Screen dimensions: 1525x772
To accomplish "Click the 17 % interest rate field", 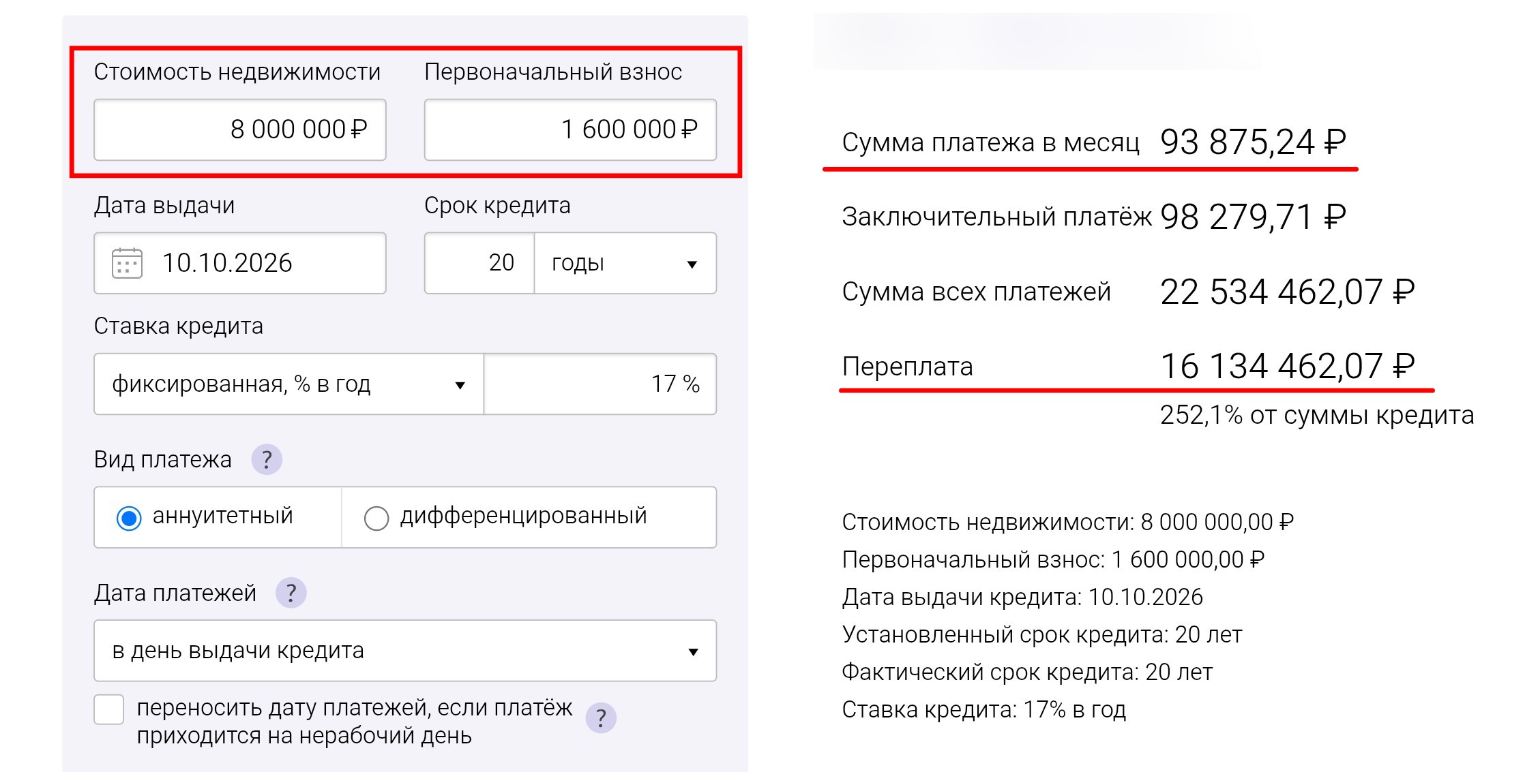I will coord(600,384).
